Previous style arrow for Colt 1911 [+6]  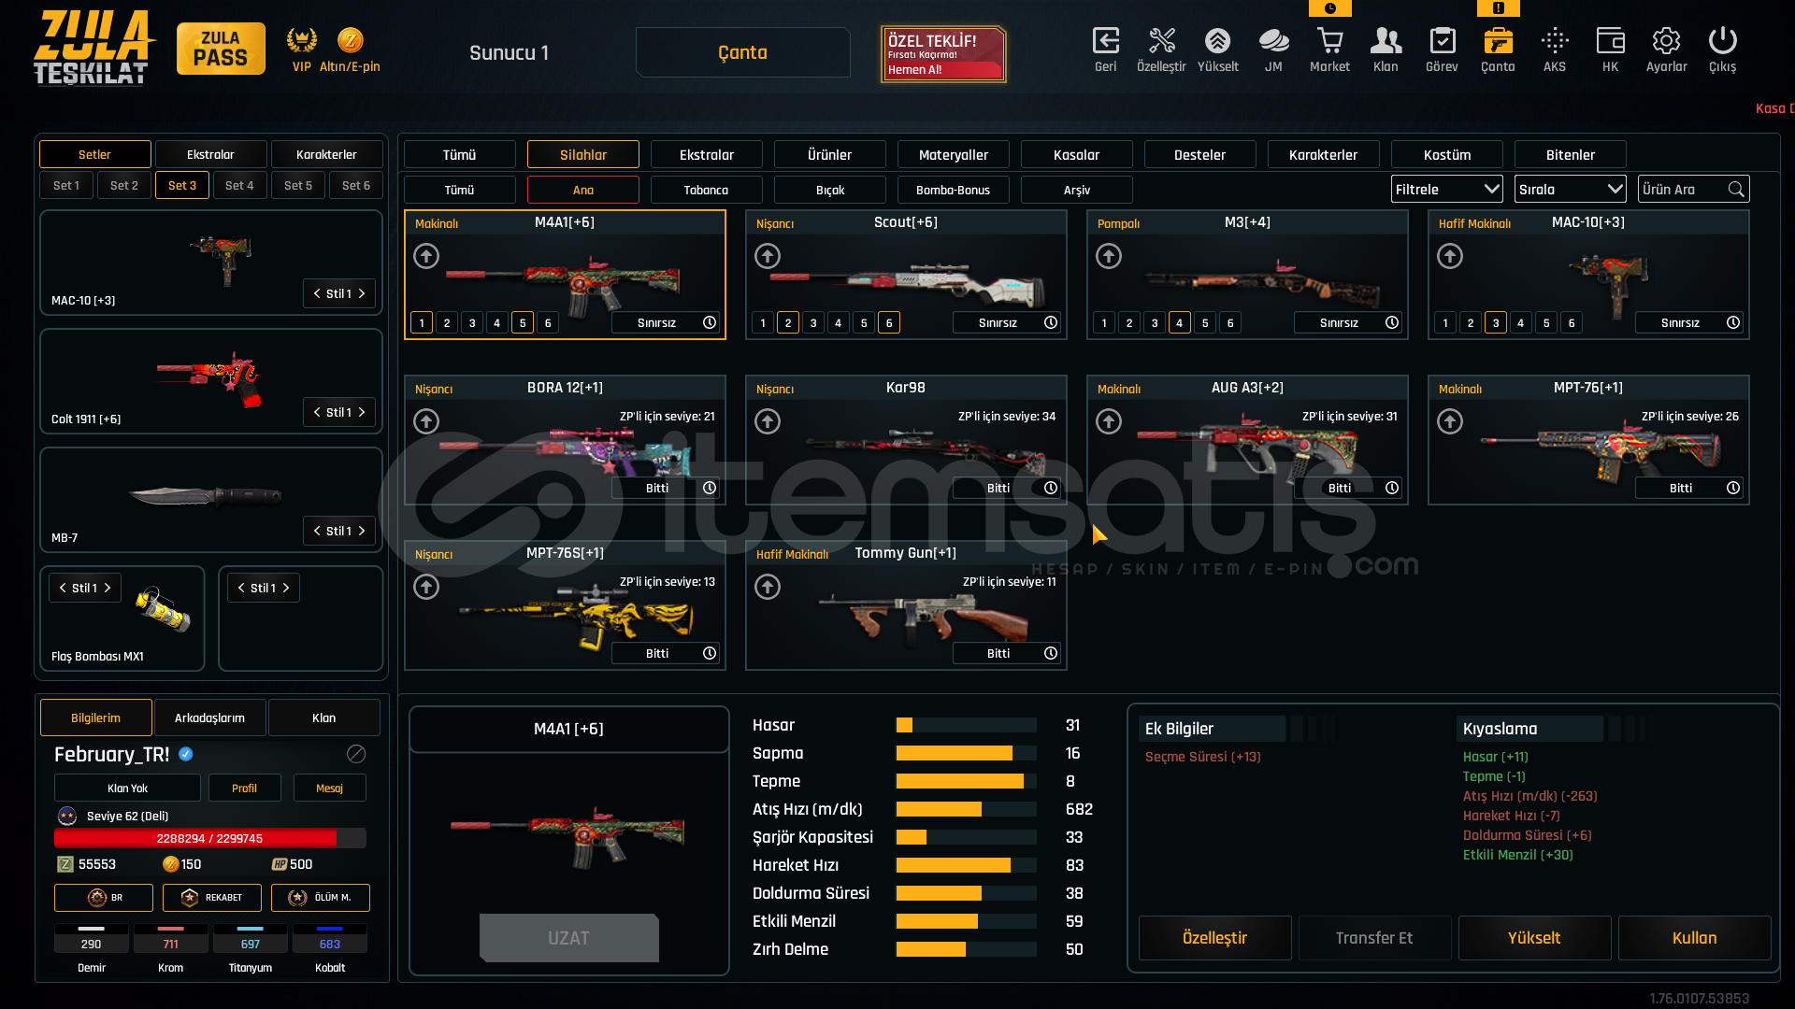pos(317,412)
